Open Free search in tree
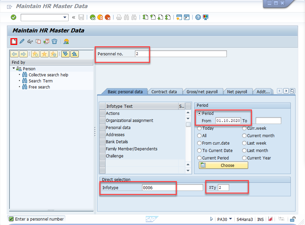Screen dimensions: 305x225 (x=39, y=87)
